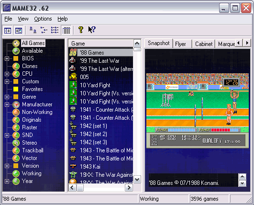The height and width of the screenshot is (205, 254).
Task: Expand the Version folder node
Action: click(7, 166)
